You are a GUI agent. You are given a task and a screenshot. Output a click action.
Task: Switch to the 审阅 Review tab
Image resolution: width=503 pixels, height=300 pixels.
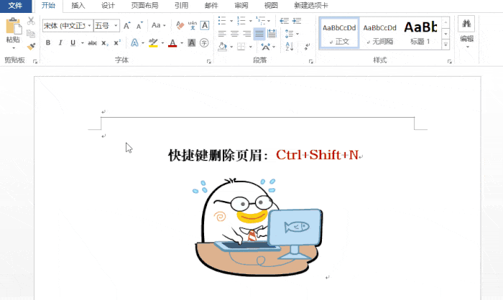241,6
